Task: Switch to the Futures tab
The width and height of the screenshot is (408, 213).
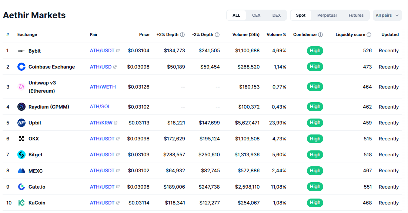Action: click(356, 15)
